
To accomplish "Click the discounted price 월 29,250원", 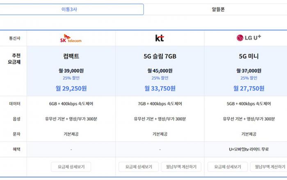I will 71,88.
